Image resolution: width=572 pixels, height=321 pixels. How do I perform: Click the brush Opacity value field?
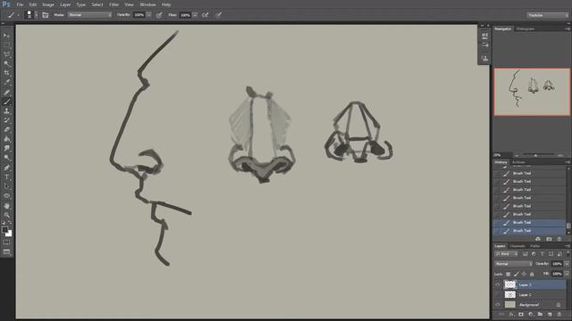point(139,15)
